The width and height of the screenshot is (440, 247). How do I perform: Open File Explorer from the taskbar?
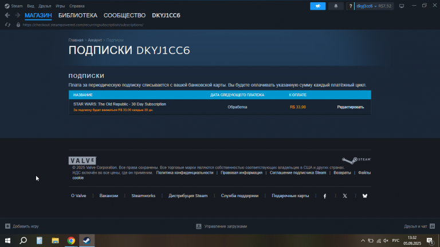point(55,241)
